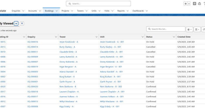Image resolution: width=205 pixels, height=108 pixels.
Task: Open tower link Jesse Howbrook - A
Action: coord(69,42)
